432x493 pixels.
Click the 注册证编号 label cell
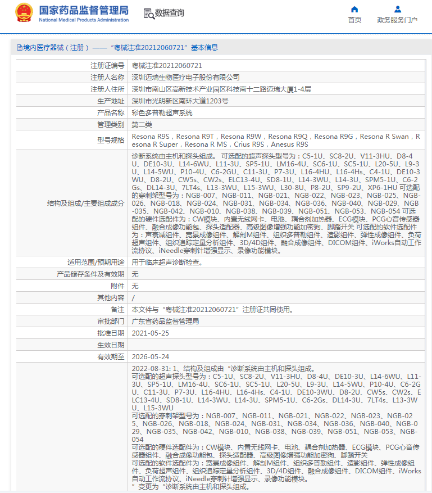[72, 65]
